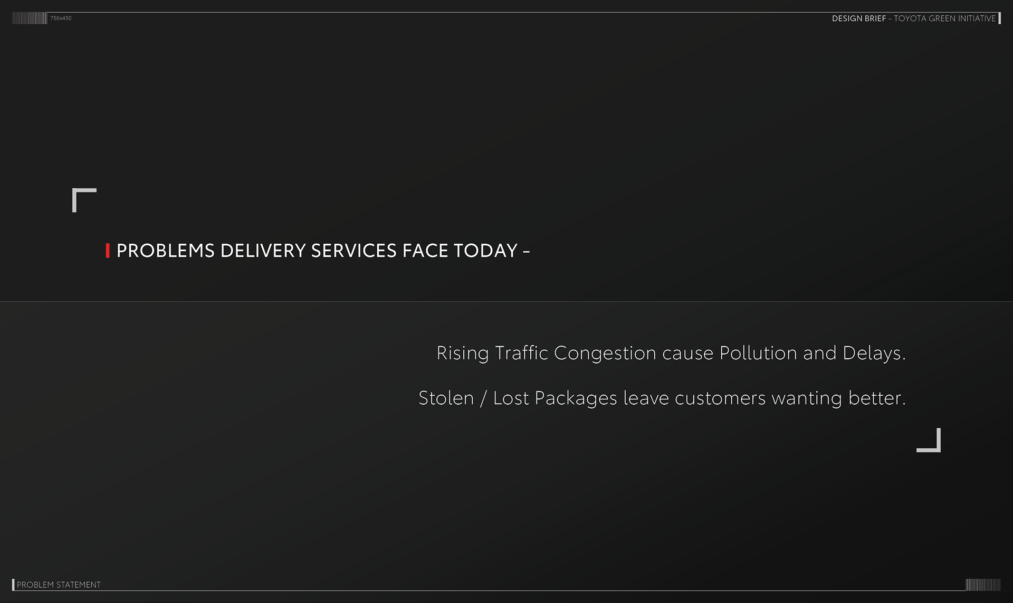Select the bold DESIGN BRIEF header text
Screen dimensions: 1013x603
[858, 18]
